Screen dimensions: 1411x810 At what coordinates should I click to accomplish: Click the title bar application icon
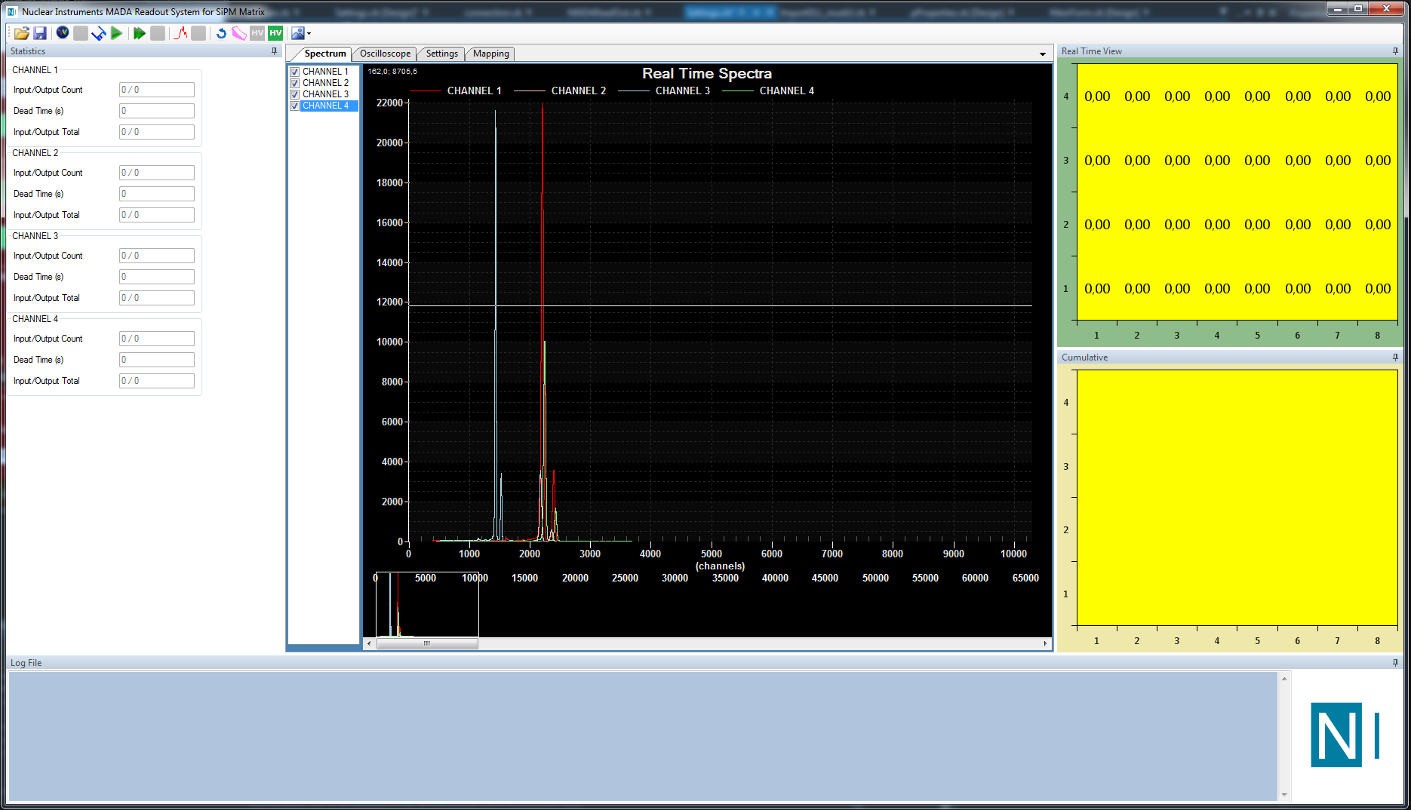(12, 11)
